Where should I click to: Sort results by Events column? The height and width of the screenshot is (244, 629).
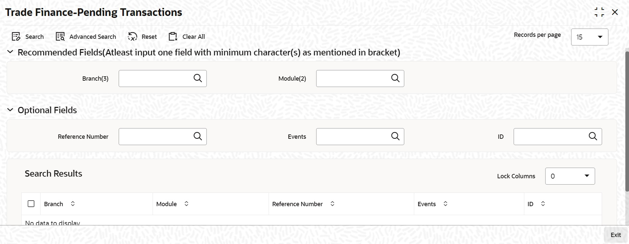pyautogui.click(x=445, y=204)
